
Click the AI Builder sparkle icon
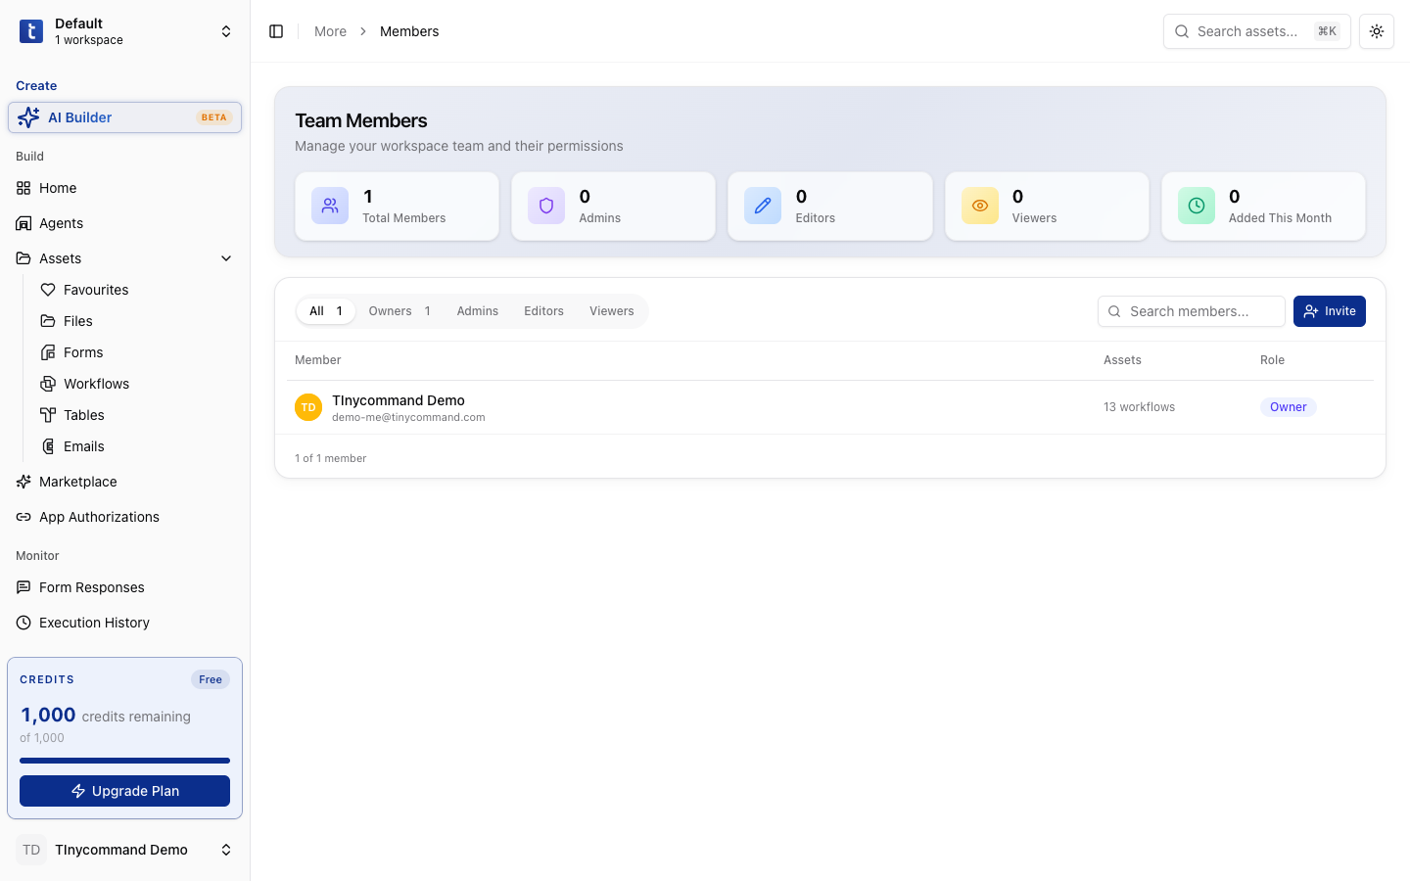28,117
